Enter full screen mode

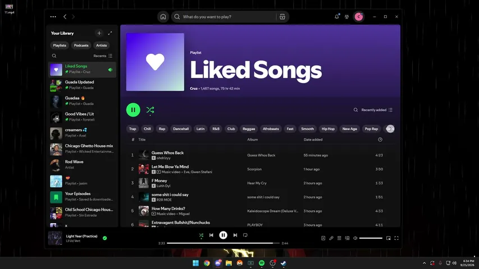pyautogui.click(x=396, y=238)
